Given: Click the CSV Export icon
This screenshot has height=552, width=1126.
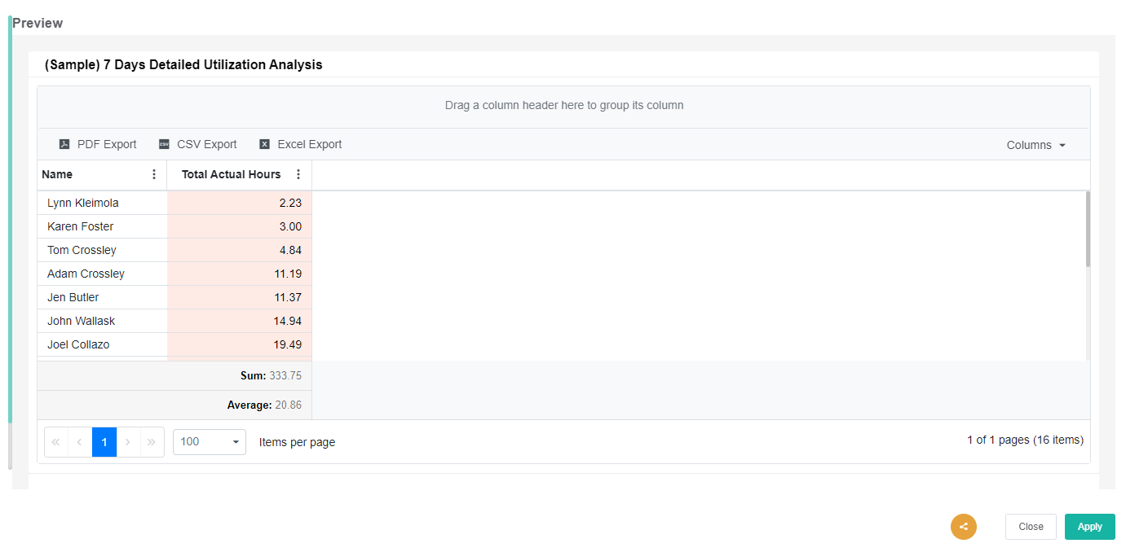Looking at the screenshot, I should click(164, 144).
